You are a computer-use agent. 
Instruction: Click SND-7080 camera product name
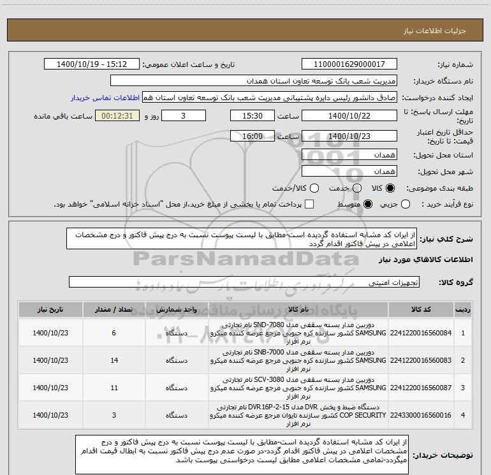(298, 333)
